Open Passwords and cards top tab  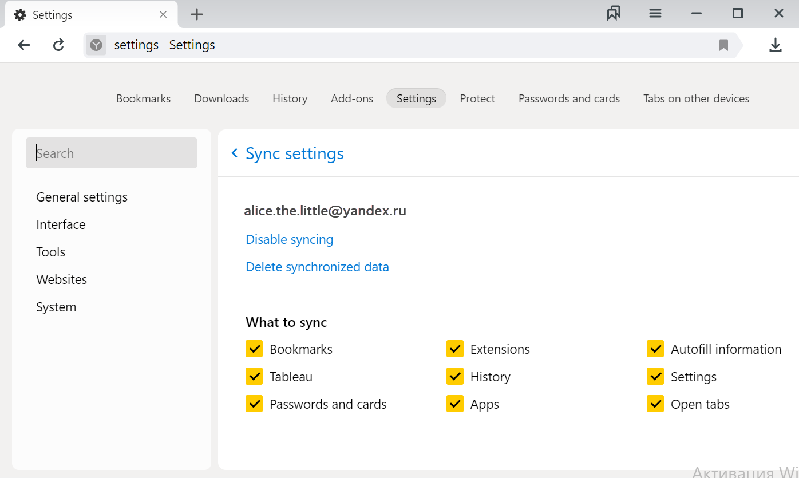click(x=569, y=98)
